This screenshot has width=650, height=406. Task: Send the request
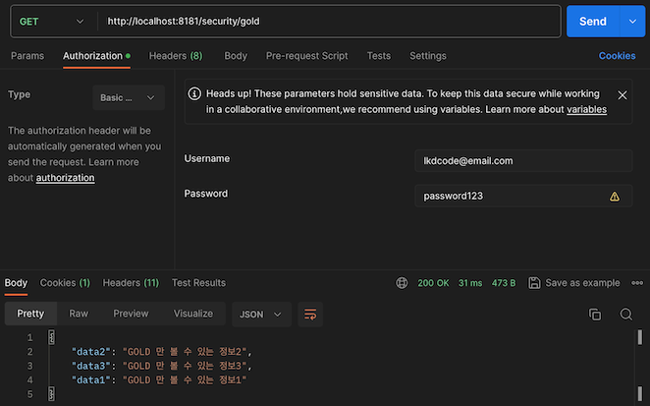tap(593, 22)
